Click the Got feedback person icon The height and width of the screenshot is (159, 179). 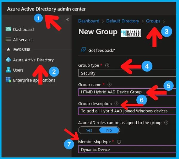coord(83,50)
